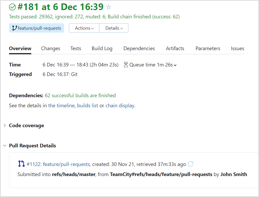
Task: Open the Build Log tab
Action: (102, 48)
